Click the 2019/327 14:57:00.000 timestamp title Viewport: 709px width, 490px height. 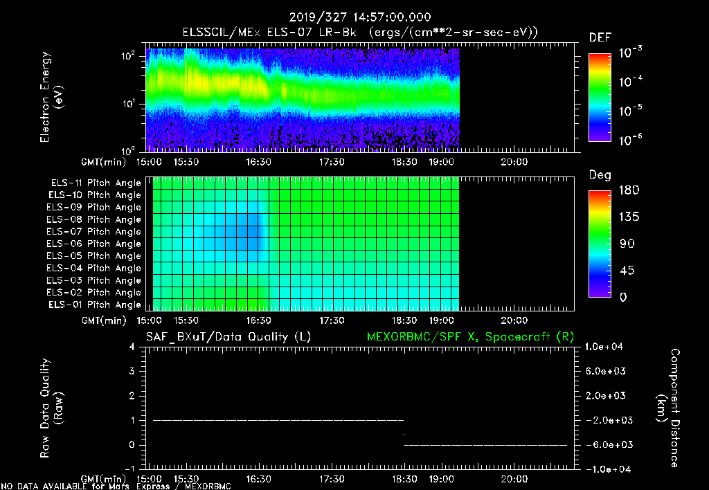pyautogui.click(x=360, y=17)
